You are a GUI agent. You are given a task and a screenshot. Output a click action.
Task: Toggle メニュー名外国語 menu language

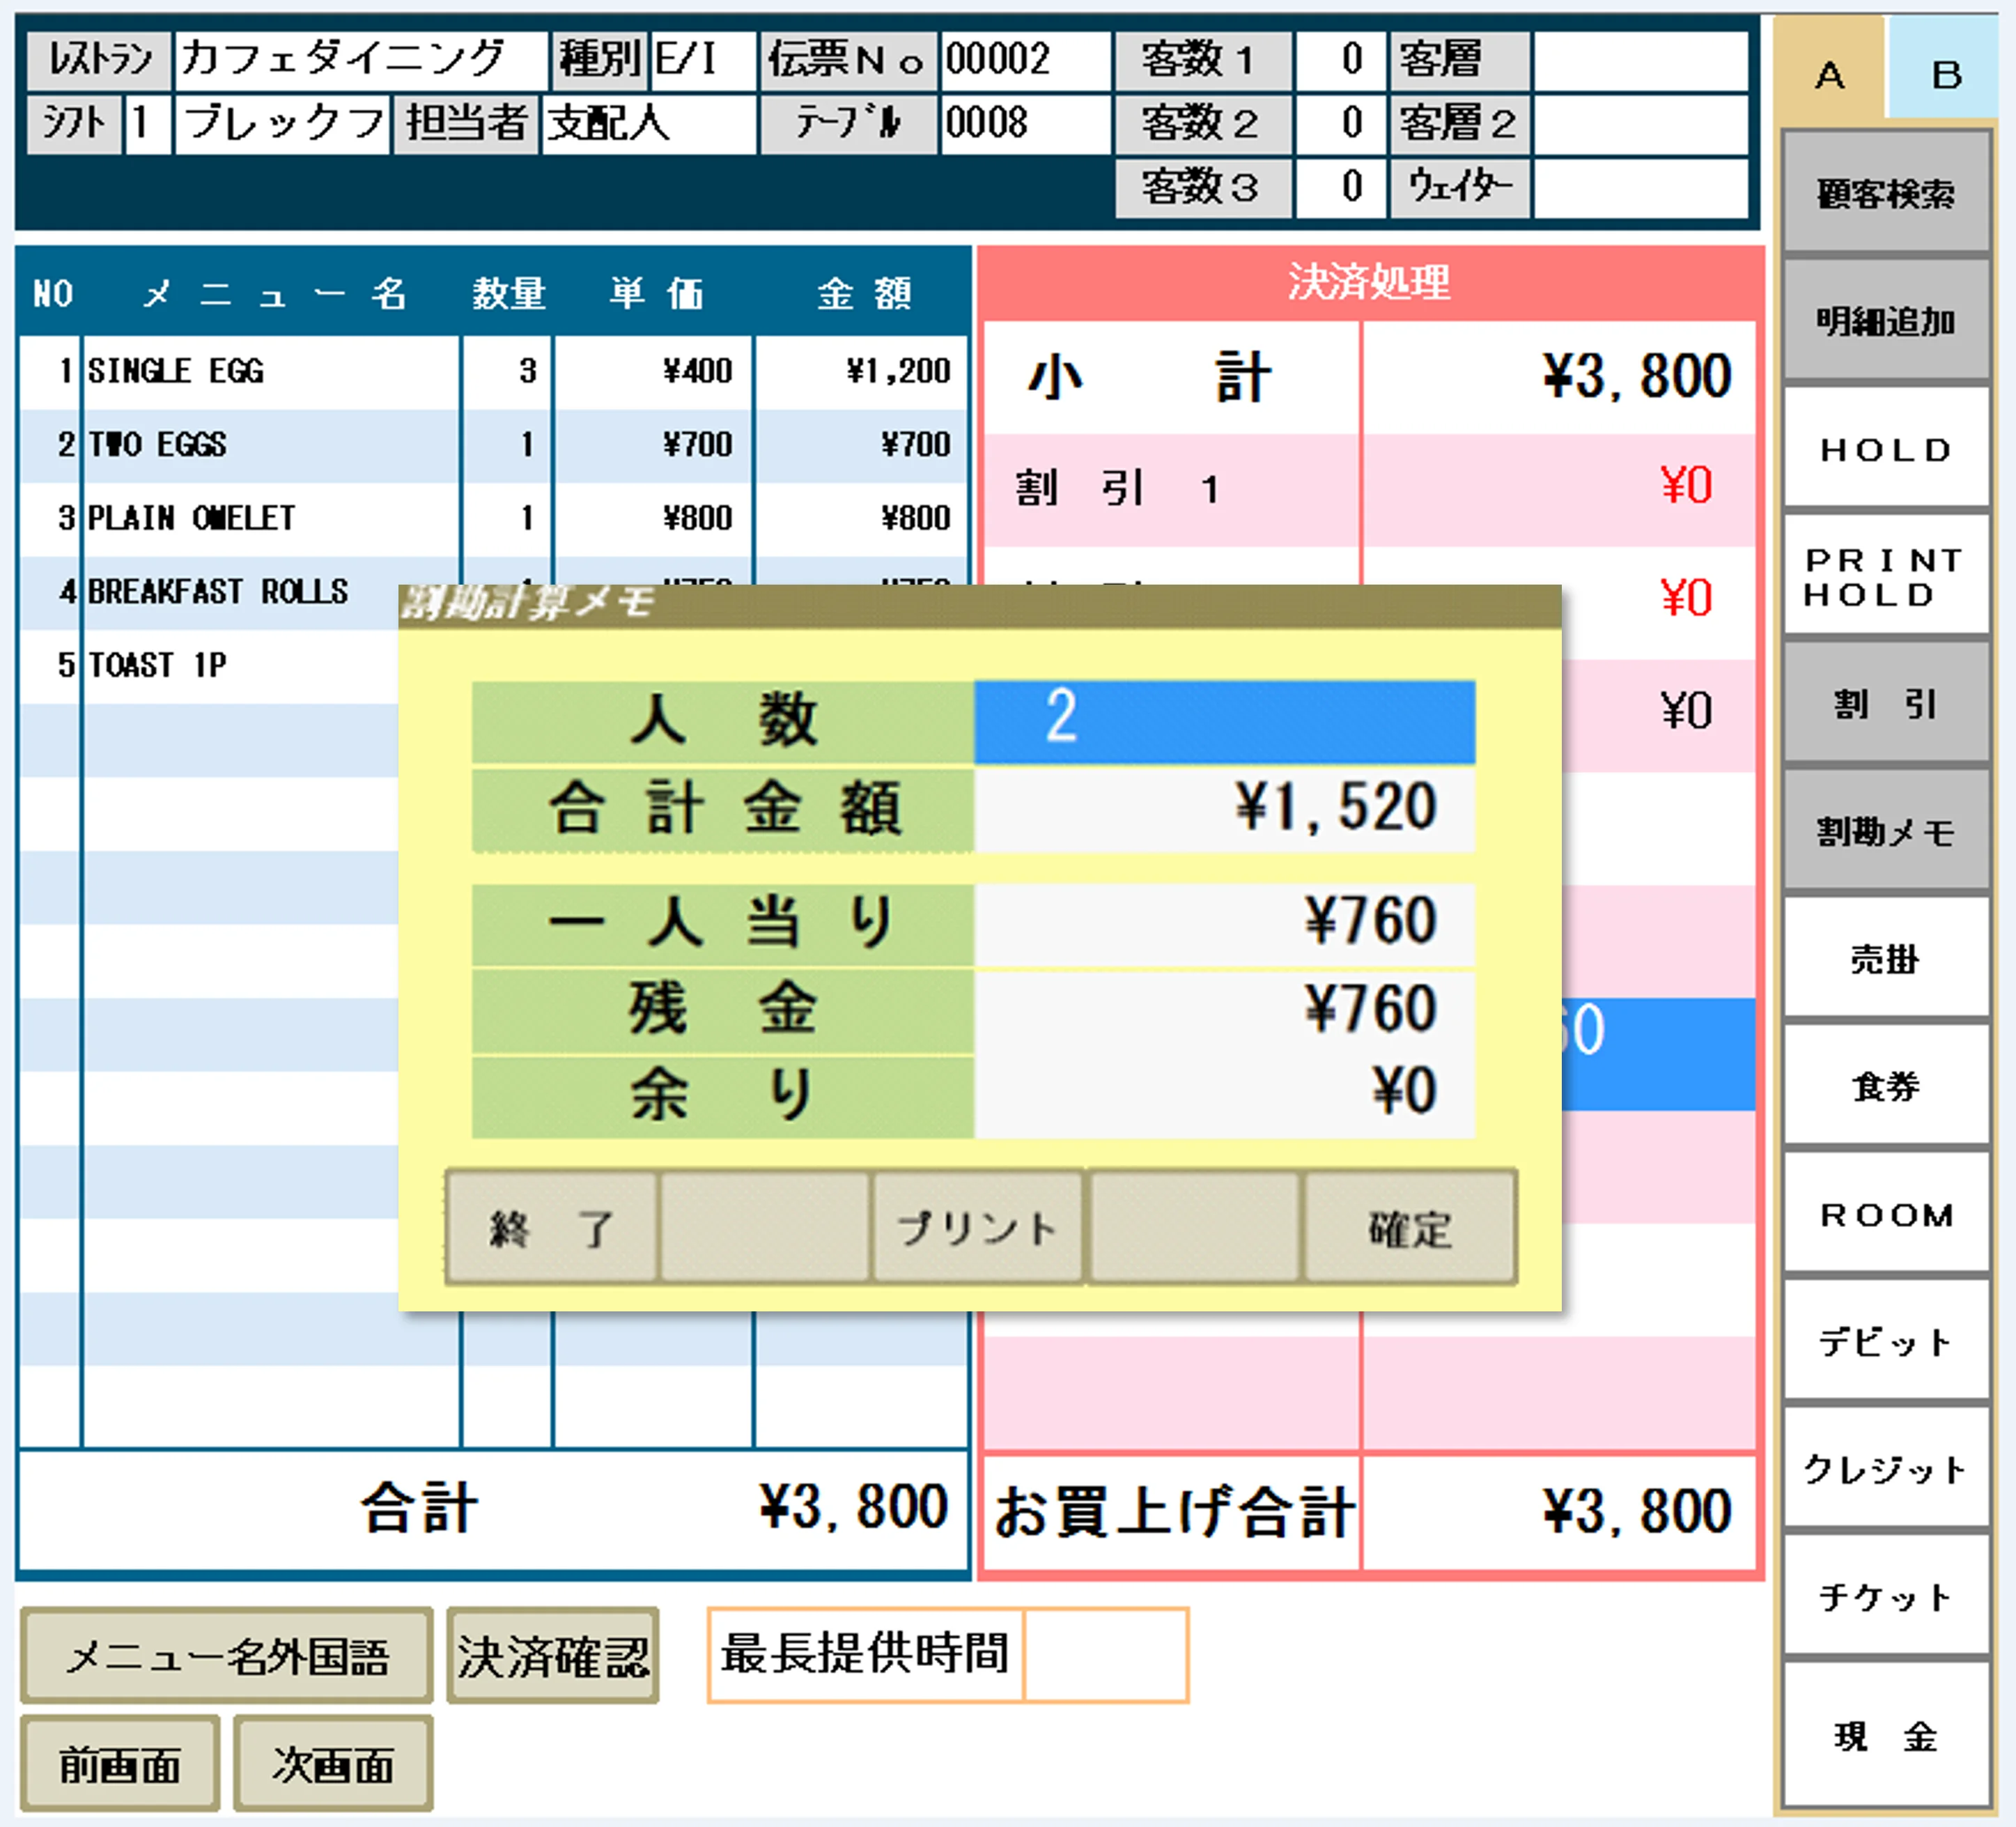coord(227,1656)
